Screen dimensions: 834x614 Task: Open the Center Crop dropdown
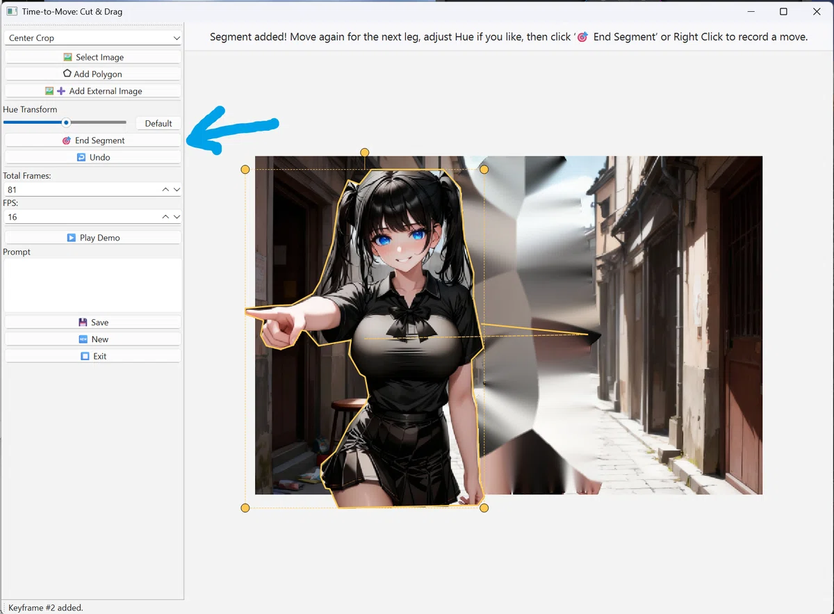93,38
